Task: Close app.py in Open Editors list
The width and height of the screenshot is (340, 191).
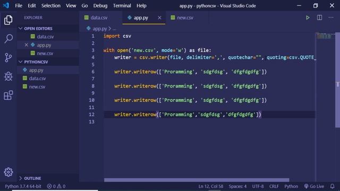Action: click(26, 45)
